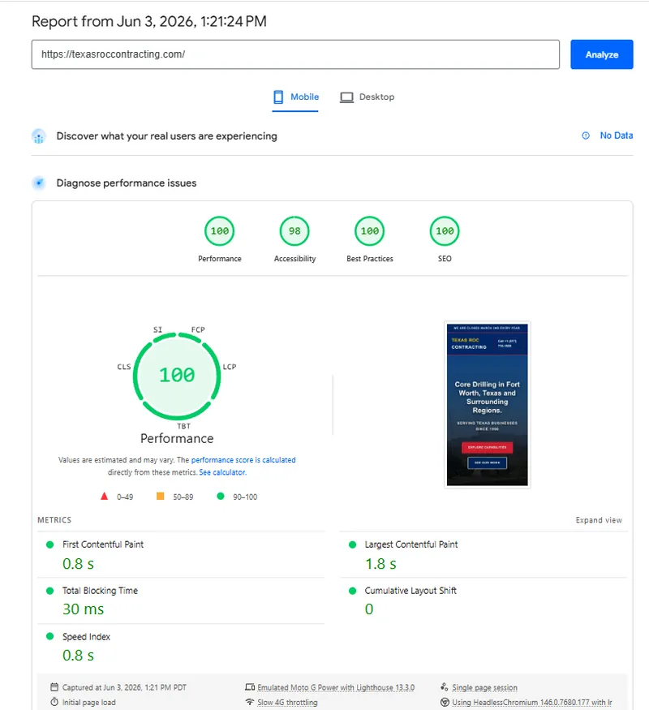Image resolution: width=649 pixels, height=710 pixels.
Task: Click Largest Contentful Paint metric label
Action: 411,544
